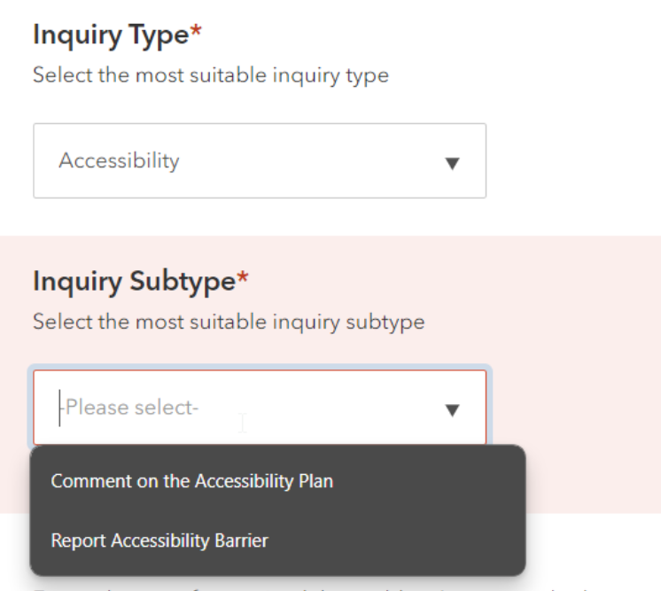Screen dimensions: 661x591
Task: Click the Inquiry Type field label
Action: (x=111, y=35)
